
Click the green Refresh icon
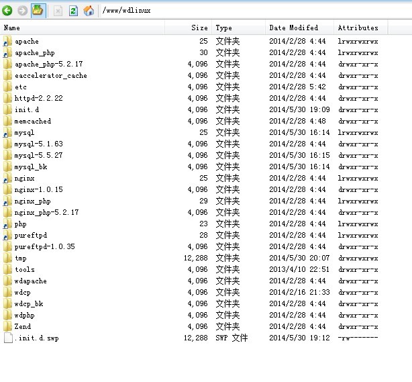click(73, 11)
